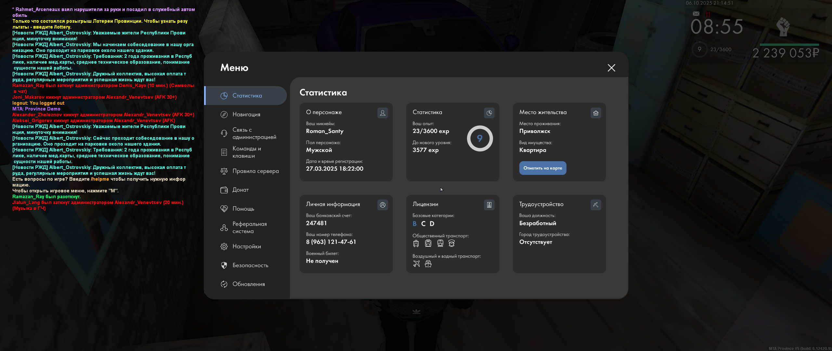The height and width of the screenshot is (351, 832).
Task: Click the person icon in О персонаже card
Action: 383,113
